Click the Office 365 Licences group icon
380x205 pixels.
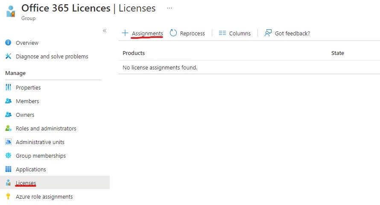click(11, 12)
